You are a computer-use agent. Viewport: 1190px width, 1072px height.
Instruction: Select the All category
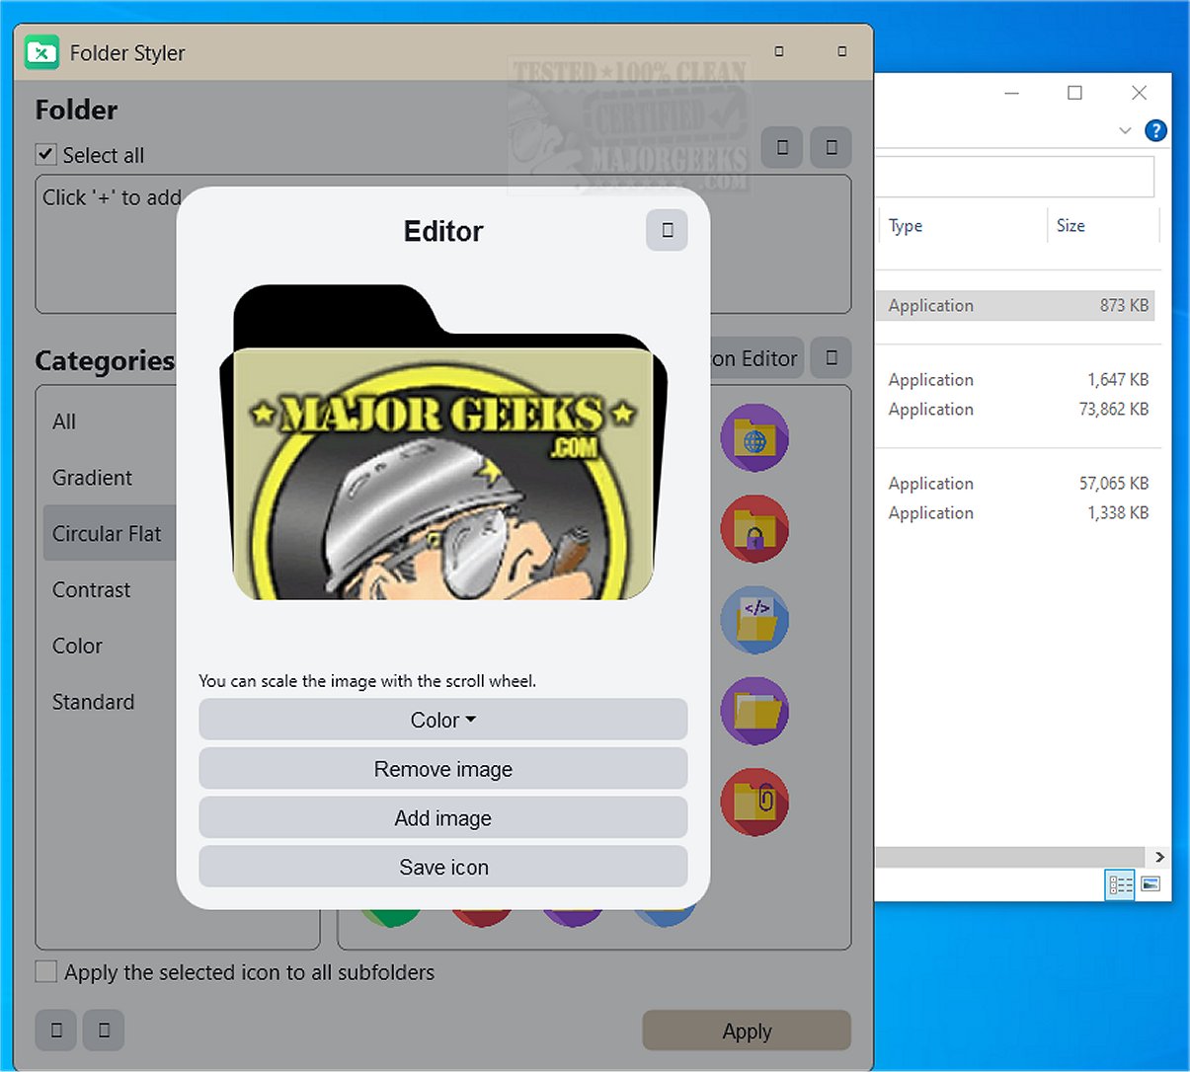point(64,421)
